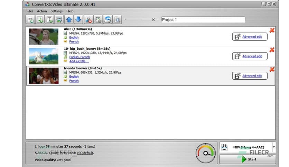Viewport: 289px width, 167px height.
Task: Open the monitor settings toolbar icon
Action: (98, 20)
